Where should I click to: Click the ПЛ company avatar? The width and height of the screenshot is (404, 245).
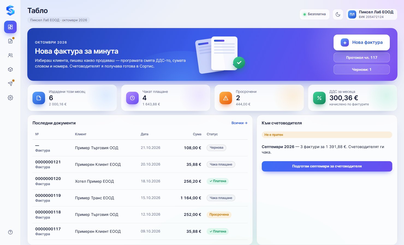(352, 14)
